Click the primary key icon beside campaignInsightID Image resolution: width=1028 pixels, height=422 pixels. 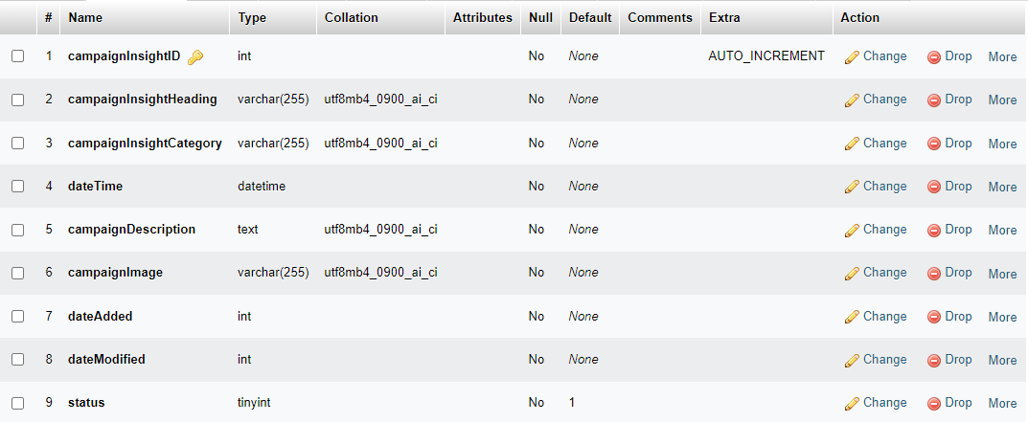pos(195,56)
